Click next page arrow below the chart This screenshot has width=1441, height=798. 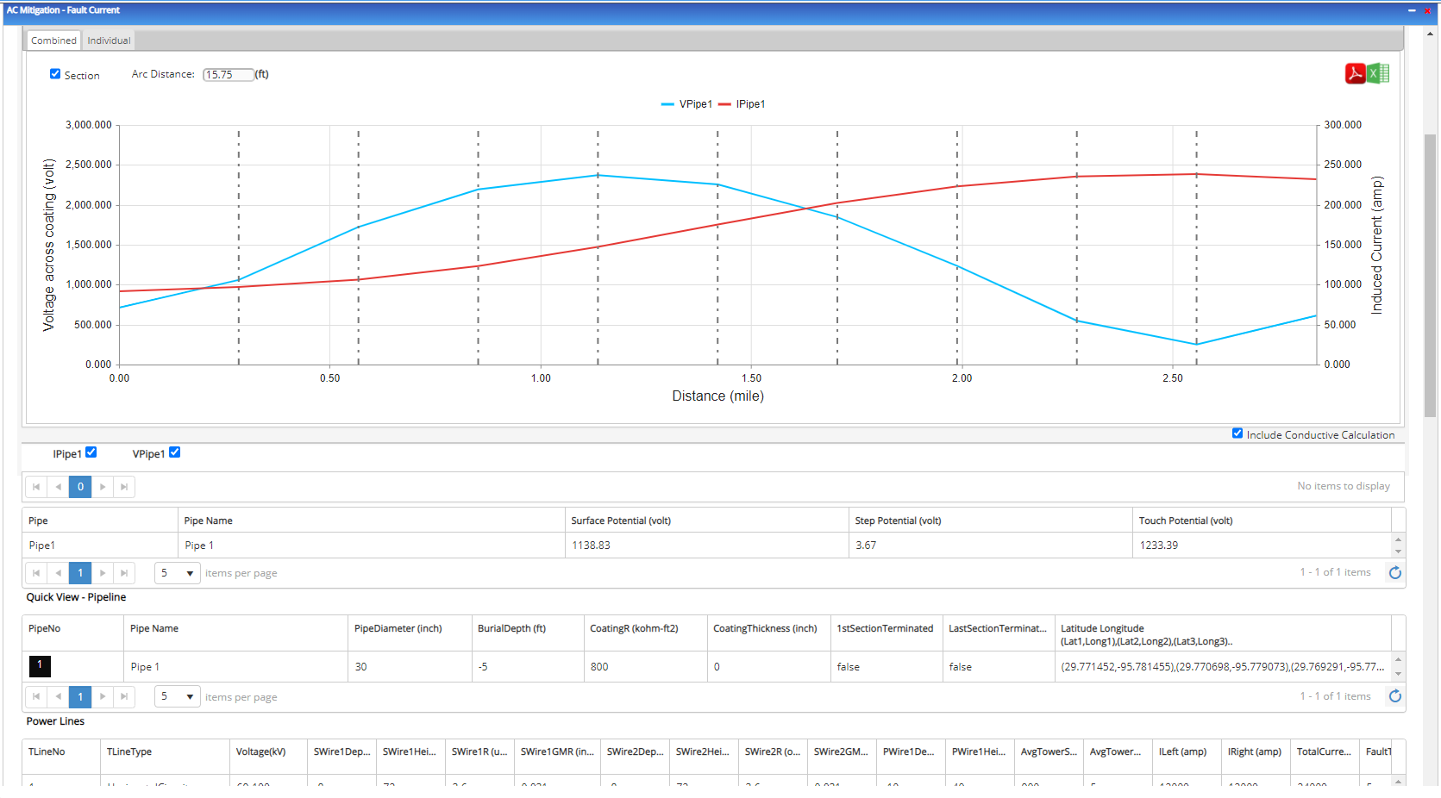[x=102, y=486]
